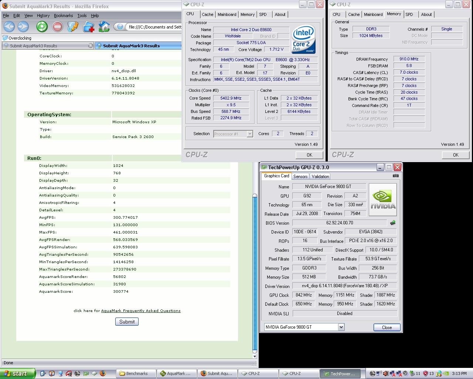
Task: Switch to Benchmarks folder taskbar button
Action: click(136, 373)
